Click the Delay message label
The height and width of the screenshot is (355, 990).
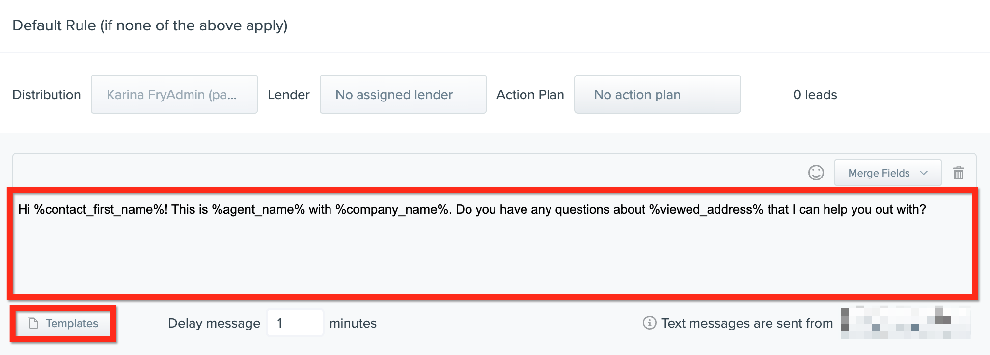[x=214, y=323]
